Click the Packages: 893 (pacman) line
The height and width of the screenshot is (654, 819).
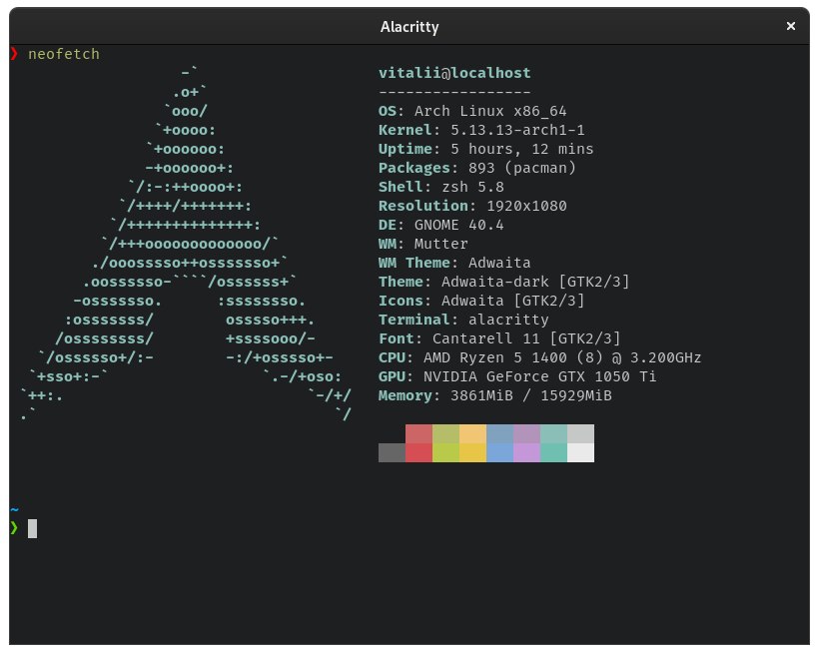pos(476,168)
